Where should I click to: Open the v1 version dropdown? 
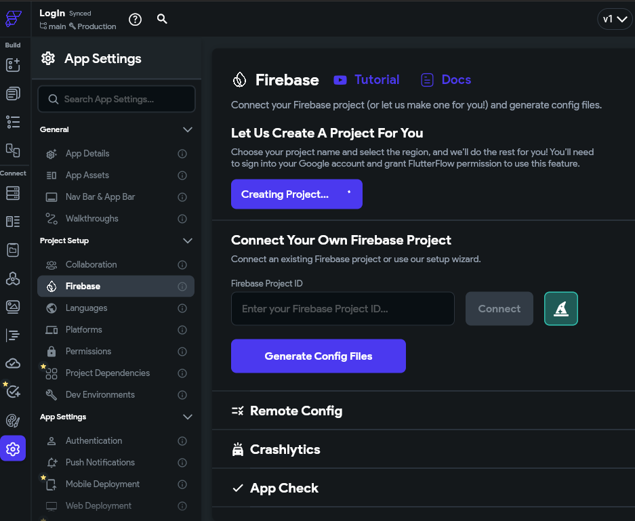pyautogui.click(x=615, y=19)
